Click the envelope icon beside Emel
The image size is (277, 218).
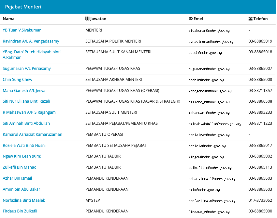pos(191,19)
